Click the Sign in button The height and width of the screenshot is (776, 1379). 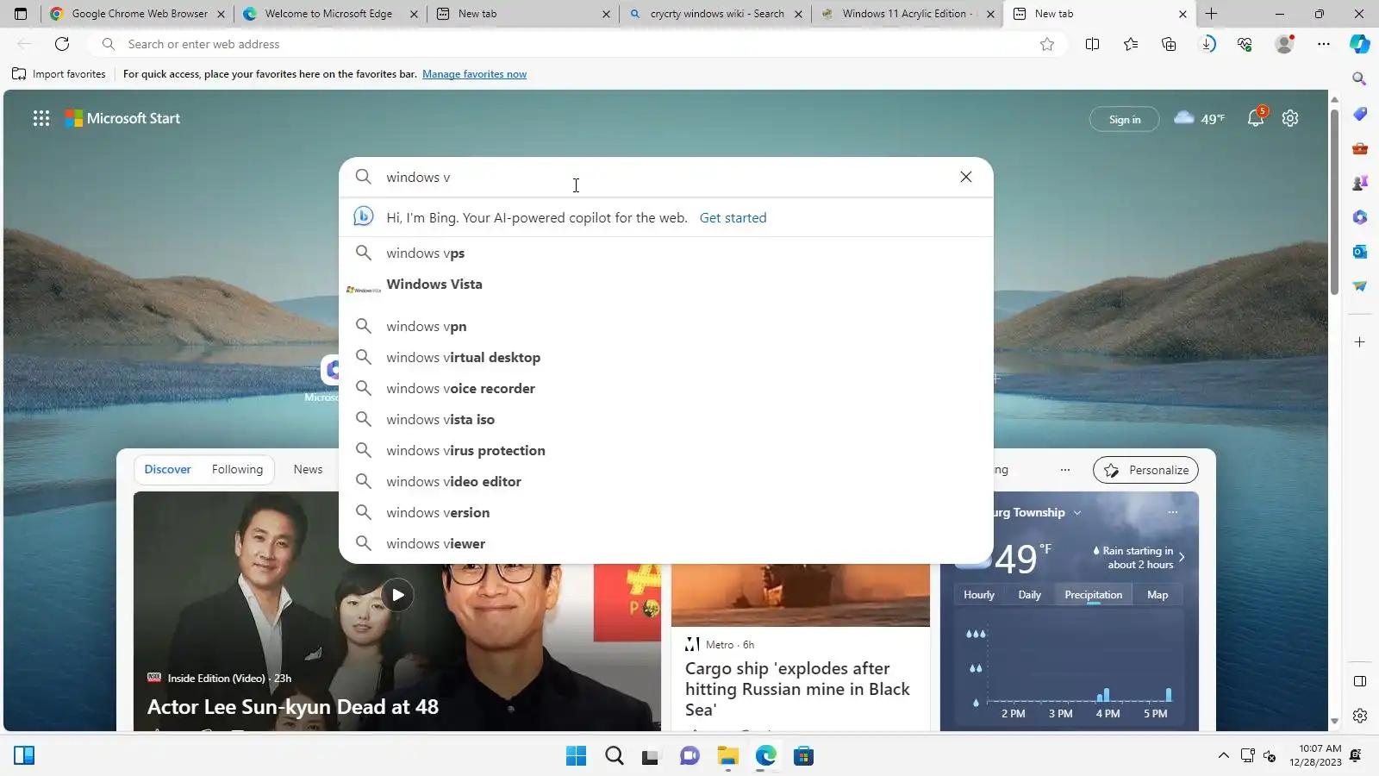coord(1124,119)
